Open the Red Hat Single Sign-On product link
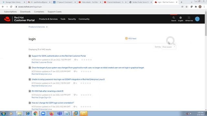 point(41,97)
